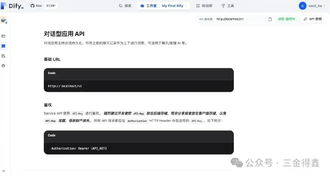Viewport: 330px width, 176px height.
Task: Open the 工具 tab
Action: coord(228,6)
